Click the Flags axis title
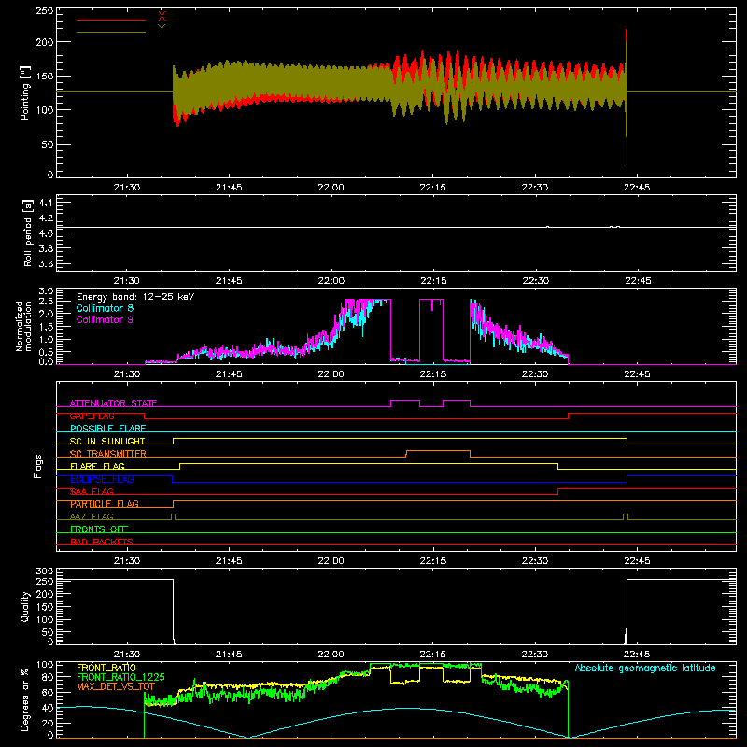 (38, 466)
